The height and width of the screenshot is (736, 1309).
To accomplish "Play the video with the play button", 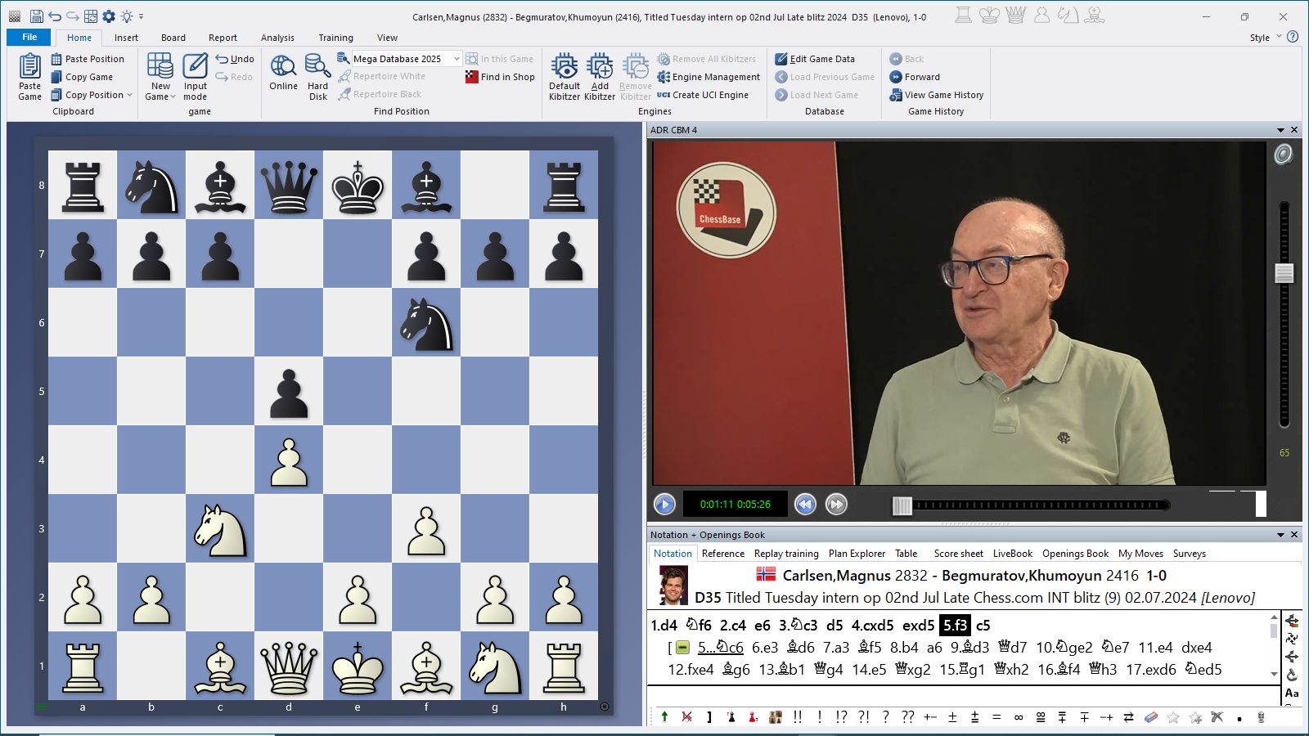I will click(664, 505).
